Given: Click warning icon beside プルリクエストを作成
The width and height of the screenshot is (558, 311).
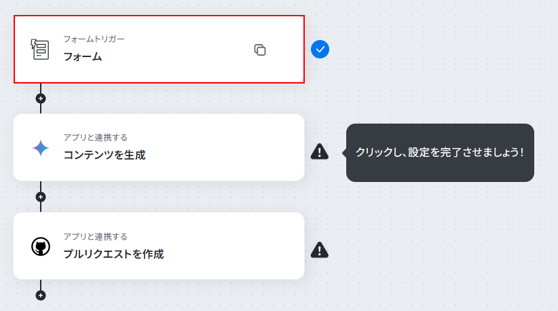Looking at the screenshot, I should coord(320,250).
